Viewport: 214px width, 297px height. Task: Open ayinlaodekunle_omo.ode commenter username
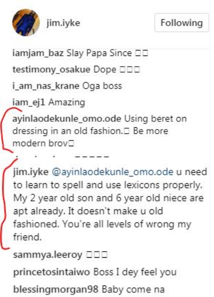tap(67, 119)
